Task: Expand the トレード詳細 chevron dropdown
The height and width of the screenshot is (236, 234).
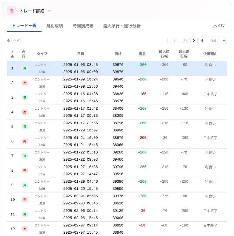Action: tap(50, 11)
